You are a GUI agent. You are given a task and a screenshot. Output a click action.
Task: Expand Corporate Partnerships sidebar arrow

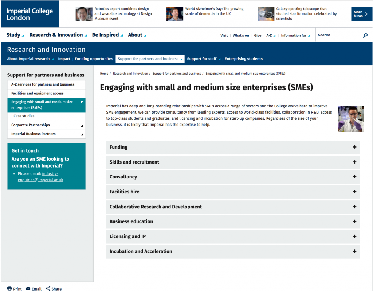82,125
